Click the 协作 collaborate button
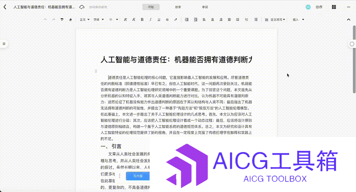356x192 pixels. tap(319, 7)
